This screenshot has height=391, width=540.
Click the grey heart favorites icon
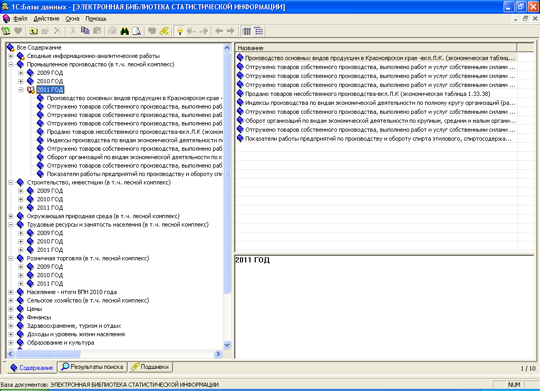[18, 31]
